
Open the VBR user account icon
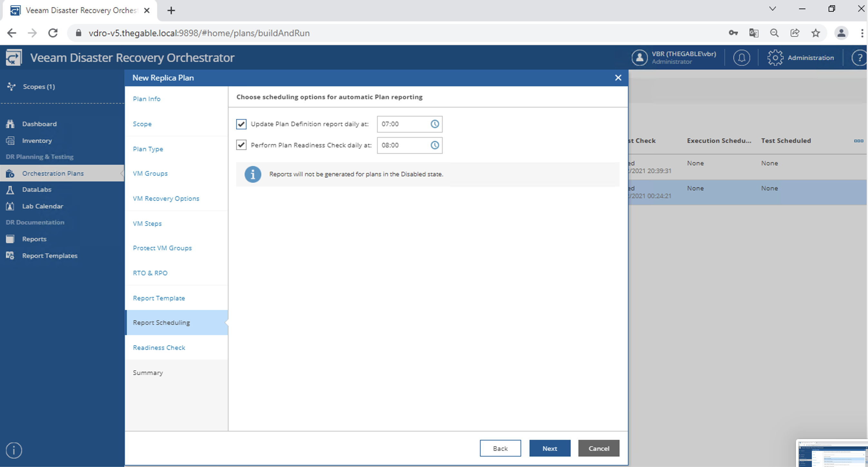click(639, 58)
